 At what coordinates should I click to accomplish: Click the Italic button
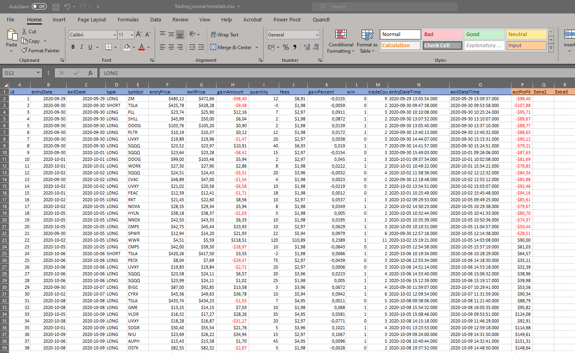tap(82, 47)
